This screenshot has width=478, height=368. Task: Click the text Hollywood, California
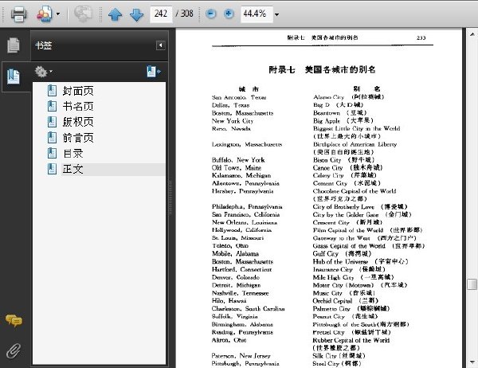coord(241,230)
